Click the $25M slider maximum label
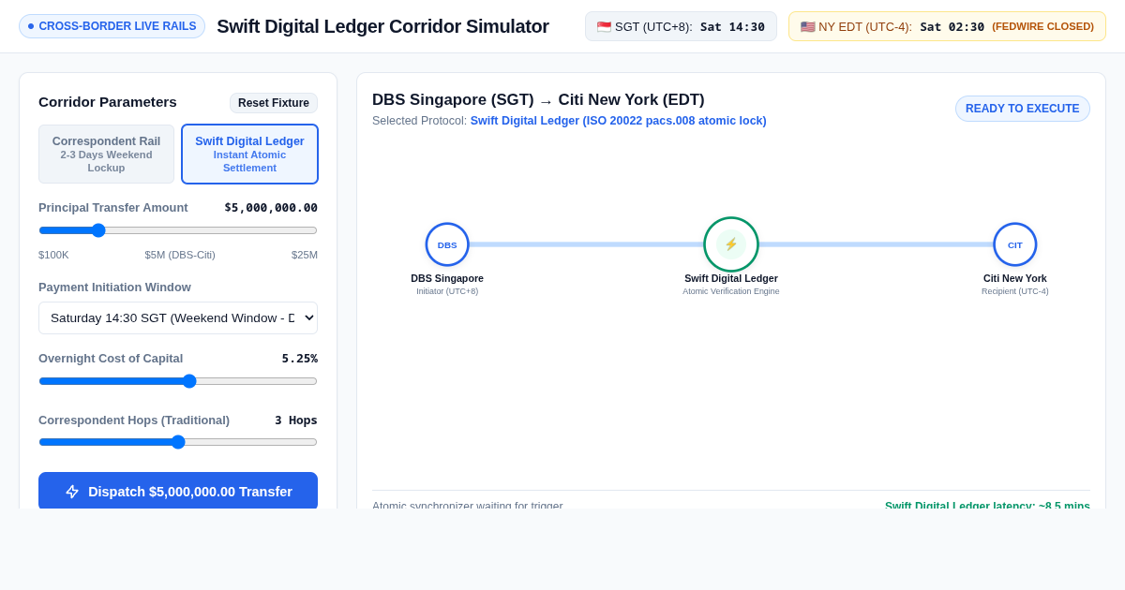1125x590 pixels. 305,255
